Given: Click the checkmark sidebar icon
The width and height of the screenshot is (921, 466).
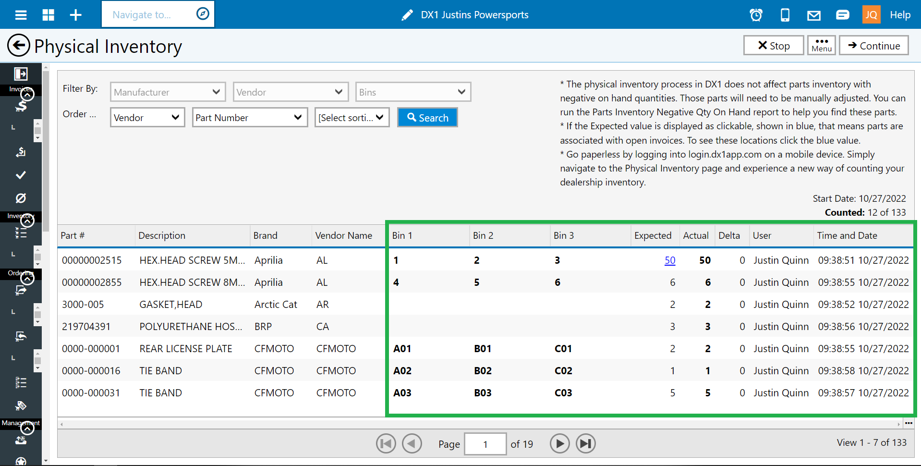Looking at the screenshot, I should (x=21, y=175).
